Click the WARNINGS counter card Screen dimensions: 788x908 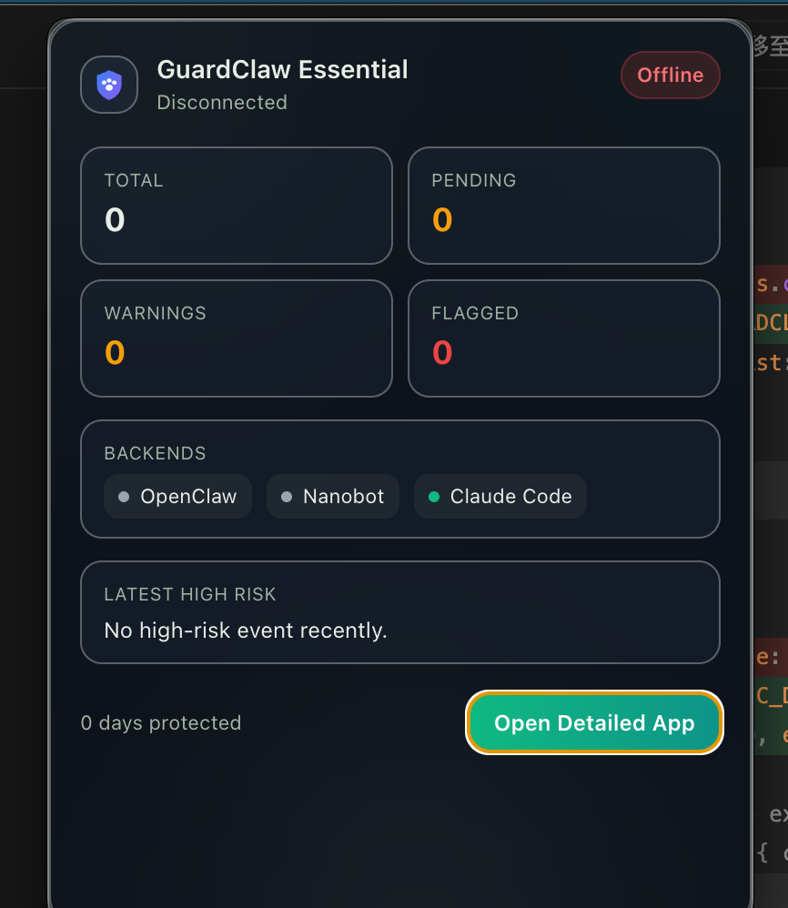pos(237,338)
